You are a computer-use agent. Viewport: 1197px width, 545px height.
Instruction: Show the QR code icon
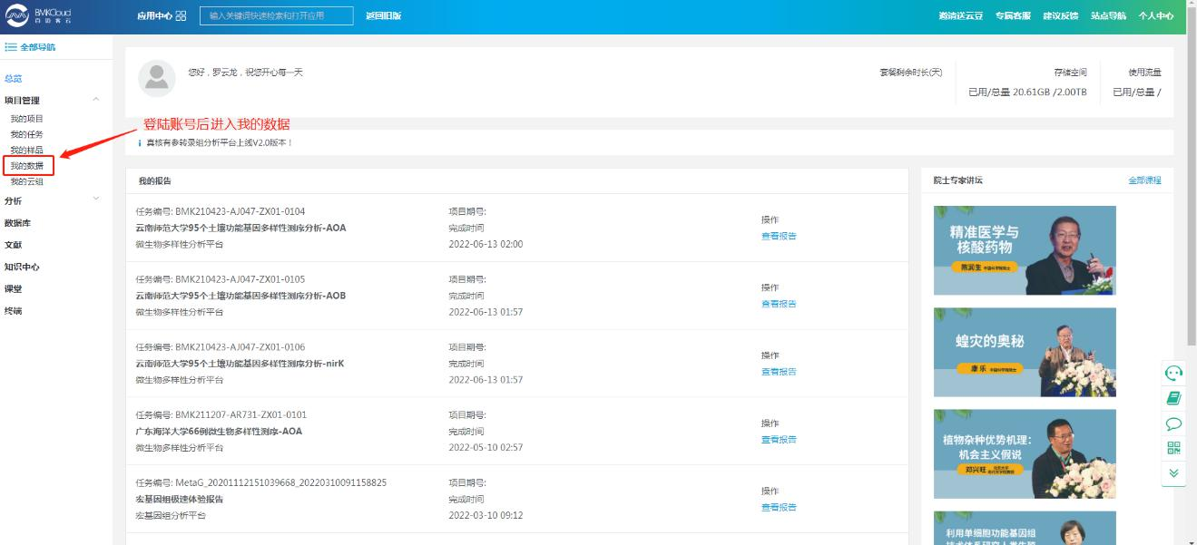[x=1173, y=447]
